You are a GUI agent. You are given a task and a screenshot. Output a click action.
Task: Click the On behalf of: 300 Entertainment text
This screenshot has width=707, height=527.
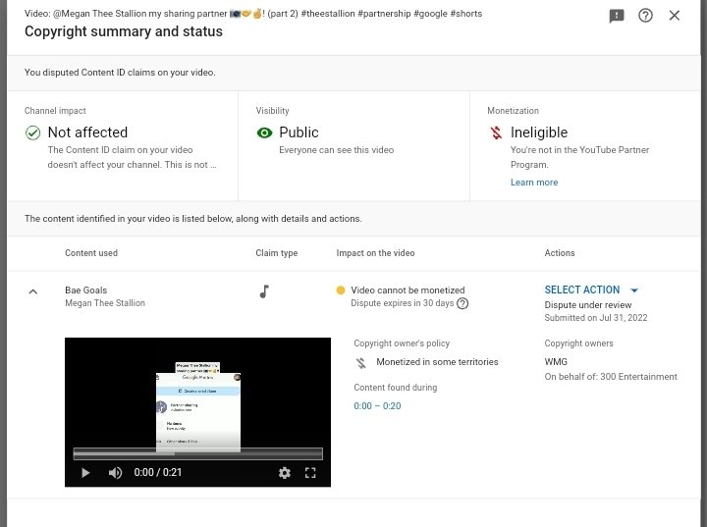(611, 377)
